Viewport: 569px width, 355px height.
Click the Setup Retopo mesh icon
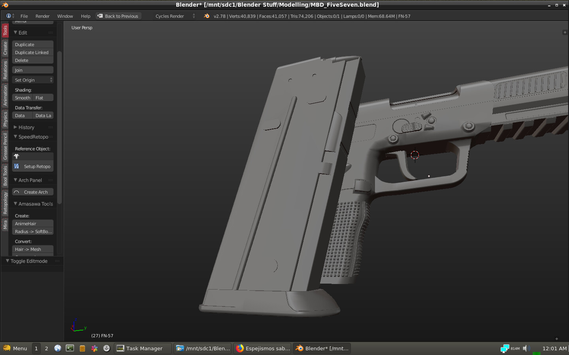click(x=17, y=166)
